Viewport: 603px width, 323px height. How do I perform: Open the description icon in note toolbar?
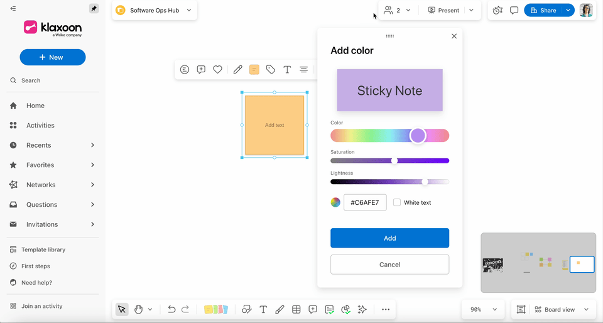click(185, 70)
